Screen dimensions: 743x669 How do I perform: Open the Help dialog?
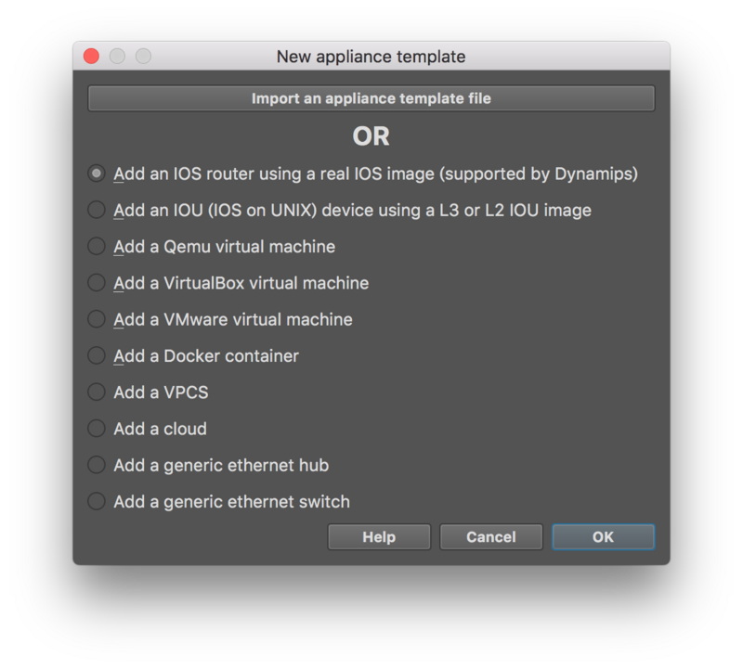pyautogui.click(x=379, y=536)
